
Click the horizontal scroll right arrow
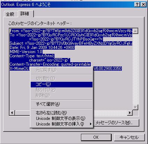(130, 113)
